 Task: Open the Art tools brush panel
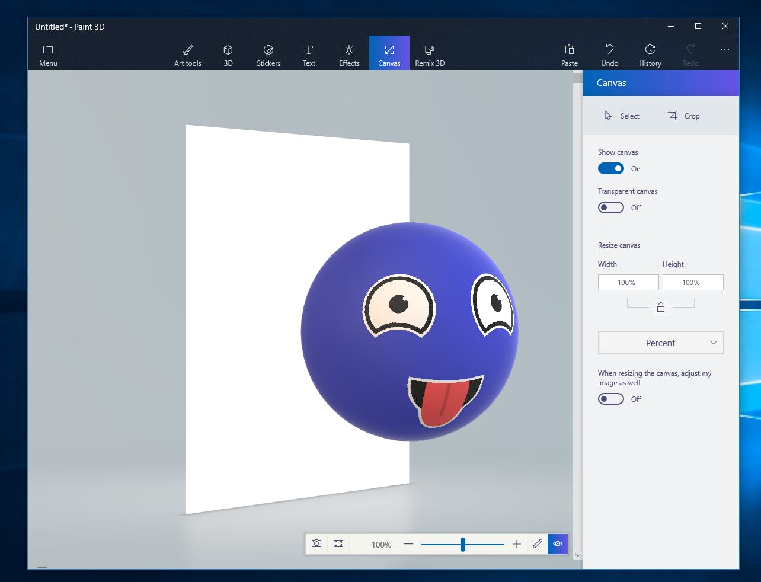(187, 55)
